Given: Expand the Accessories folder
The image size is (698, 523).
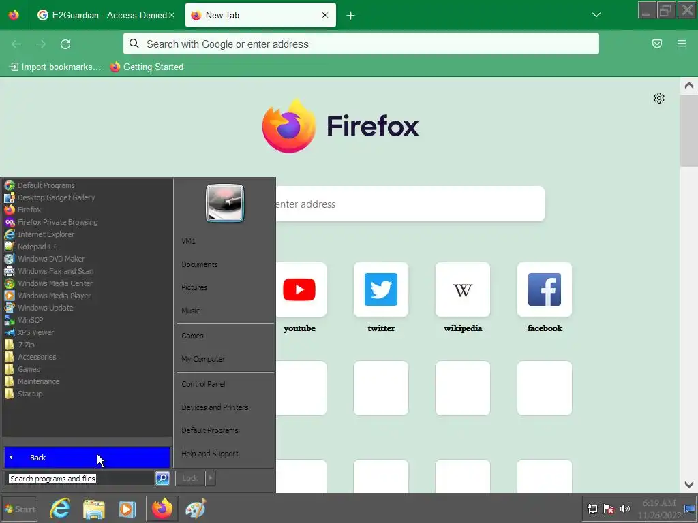Looking at the screenshot, I should pos(37,357).
